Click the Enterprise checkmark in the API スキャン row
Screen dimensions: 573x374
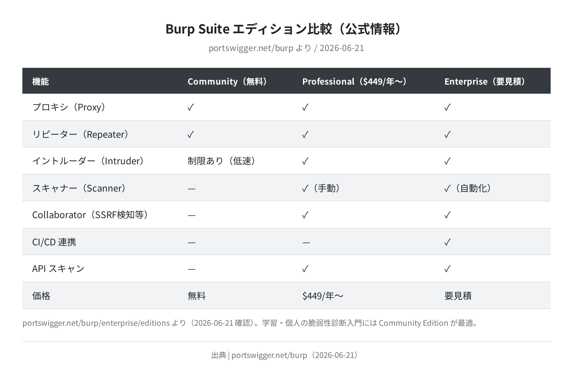(447, 269)
